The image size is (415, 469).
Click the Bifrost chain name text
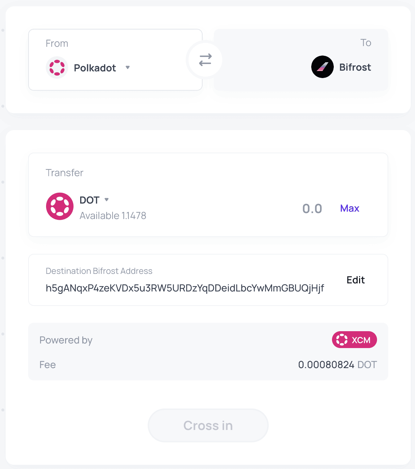pos(355,67)
